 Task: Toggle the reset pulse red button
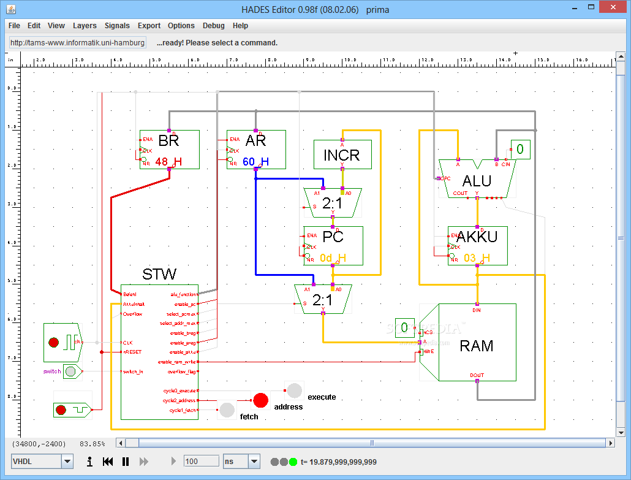pyautogui.click(x=61, y=410)
